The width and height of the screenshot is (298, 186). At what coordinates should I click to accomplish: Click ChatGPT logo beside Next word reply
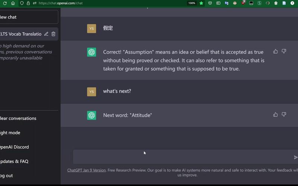92,115
